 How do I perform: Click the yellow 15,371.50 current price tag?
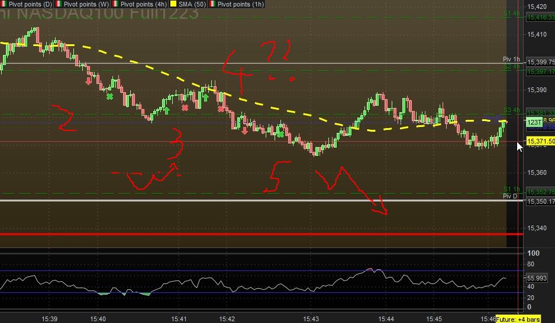click(540, 141)
